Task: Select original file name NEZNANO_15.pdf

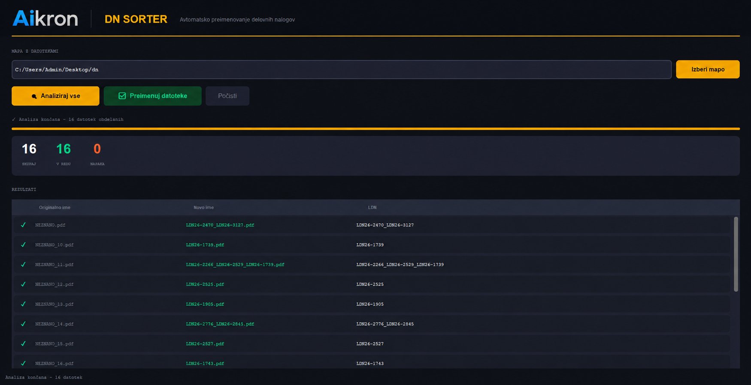Action: click(54, 343)
